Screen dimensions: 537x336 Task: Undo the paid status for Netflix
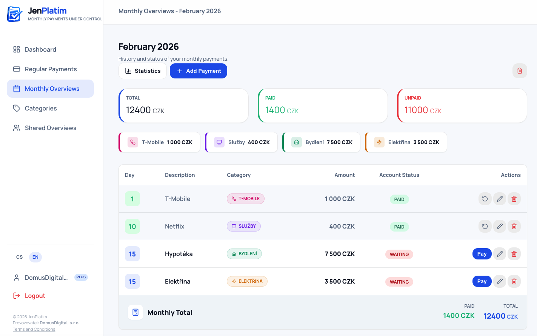coord(485,226)
